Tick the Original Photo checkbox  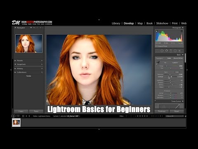156,46
